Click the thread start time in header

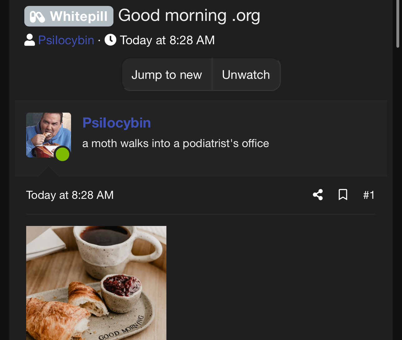coord(167,40)
